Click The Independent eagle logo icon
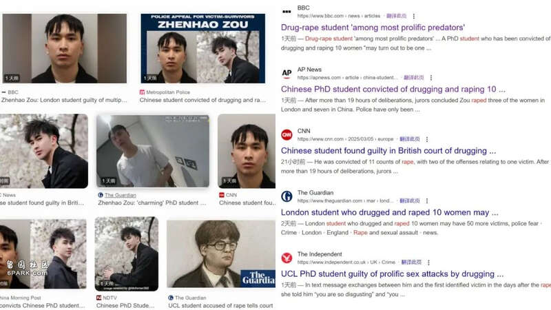Viewport: 551px width, 310px height. click(287, 258)
